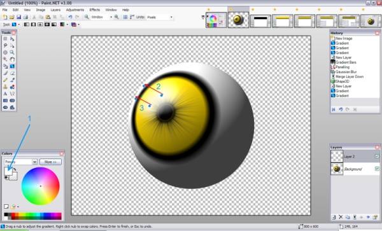Select the Magic Wand tool

5,59
